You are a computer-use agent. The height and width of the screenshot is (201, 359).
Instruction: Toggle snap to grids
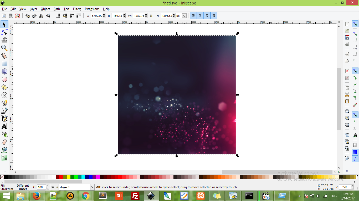point(355,152)
